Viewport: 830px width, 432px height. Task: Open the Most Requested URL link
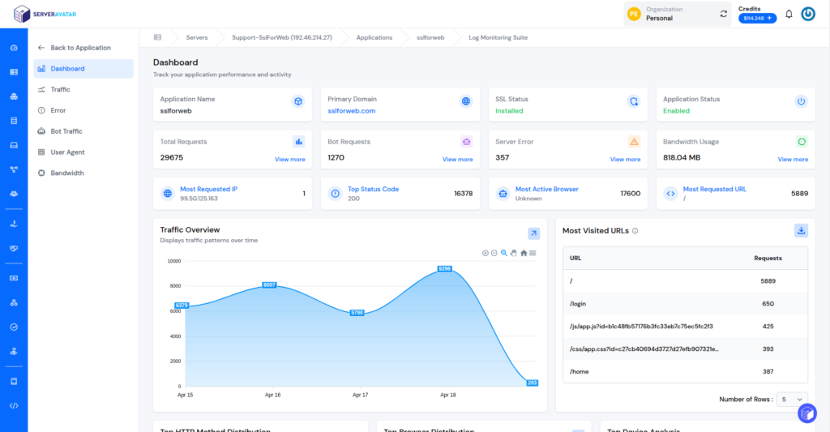(715, 189)
